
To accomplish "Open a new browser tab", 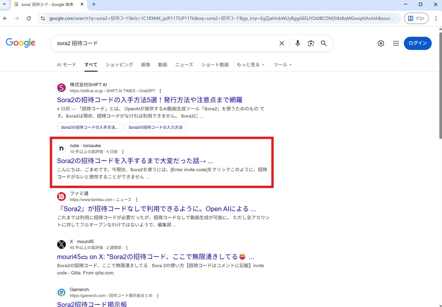I will point(94,4).
